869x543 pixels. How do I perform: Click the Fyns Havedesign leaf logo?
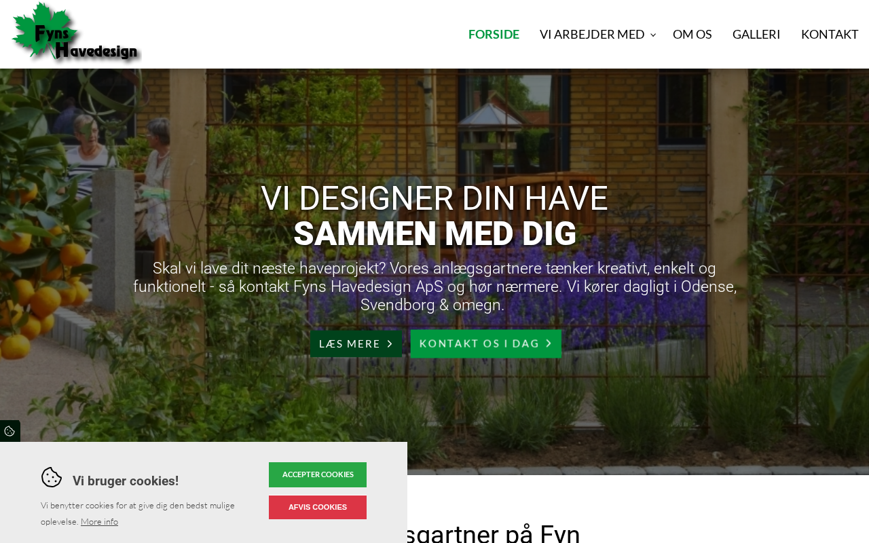coord(75,33)
